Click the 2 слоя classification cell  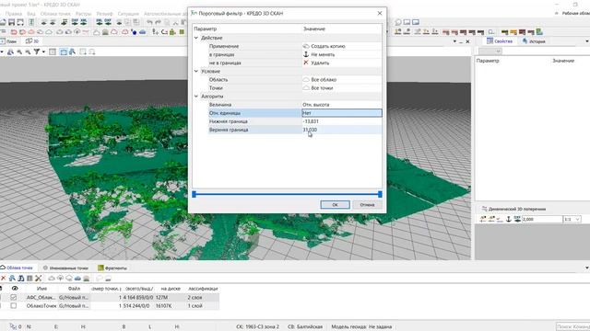[195, 297]
